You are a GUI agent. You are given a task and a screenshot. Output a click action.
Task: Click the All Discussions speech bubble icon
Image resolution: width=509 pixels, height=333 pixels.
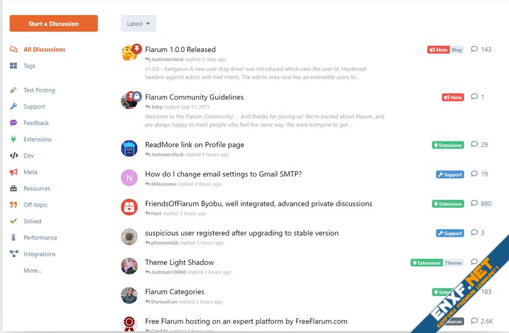pos(13,50)
